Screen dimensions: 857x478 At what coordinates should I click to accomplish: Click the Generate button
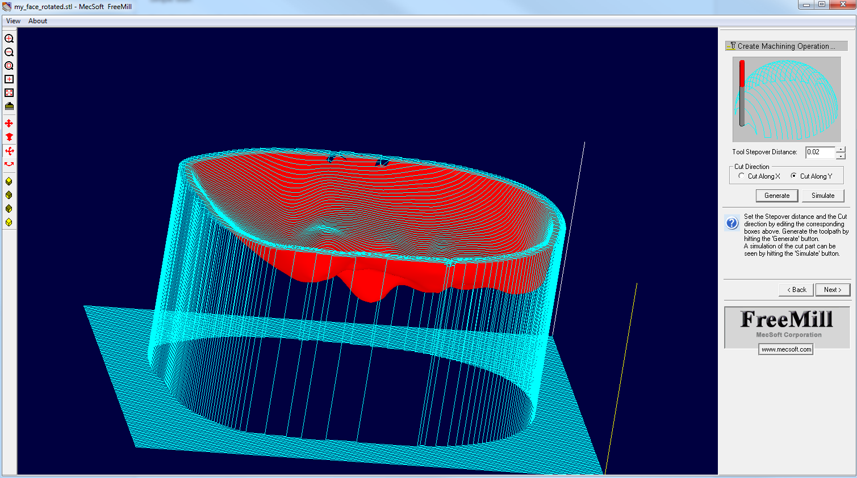[777, 196]
